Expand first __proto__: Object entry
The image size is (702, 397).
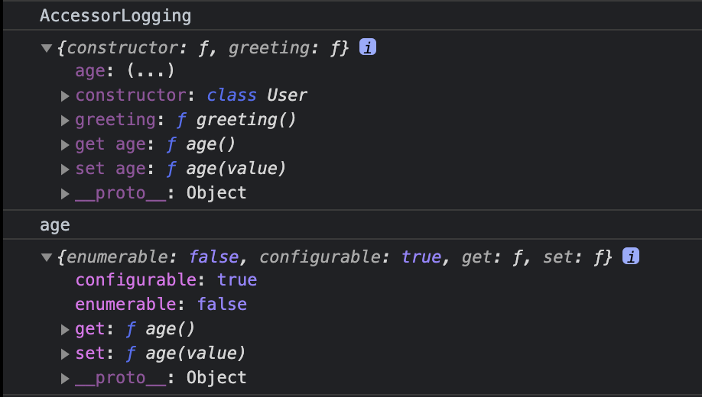(x=65, y=194)
